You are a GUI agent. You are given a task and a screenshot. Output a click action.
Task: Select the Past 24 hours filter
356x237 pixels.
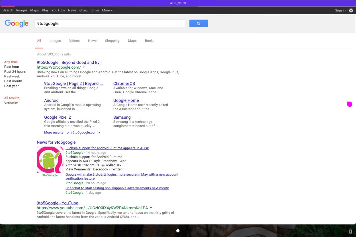(x=15, y=71)
